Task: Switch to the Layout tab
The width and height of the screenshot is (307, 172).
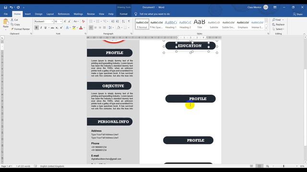Action: point(50,14)
